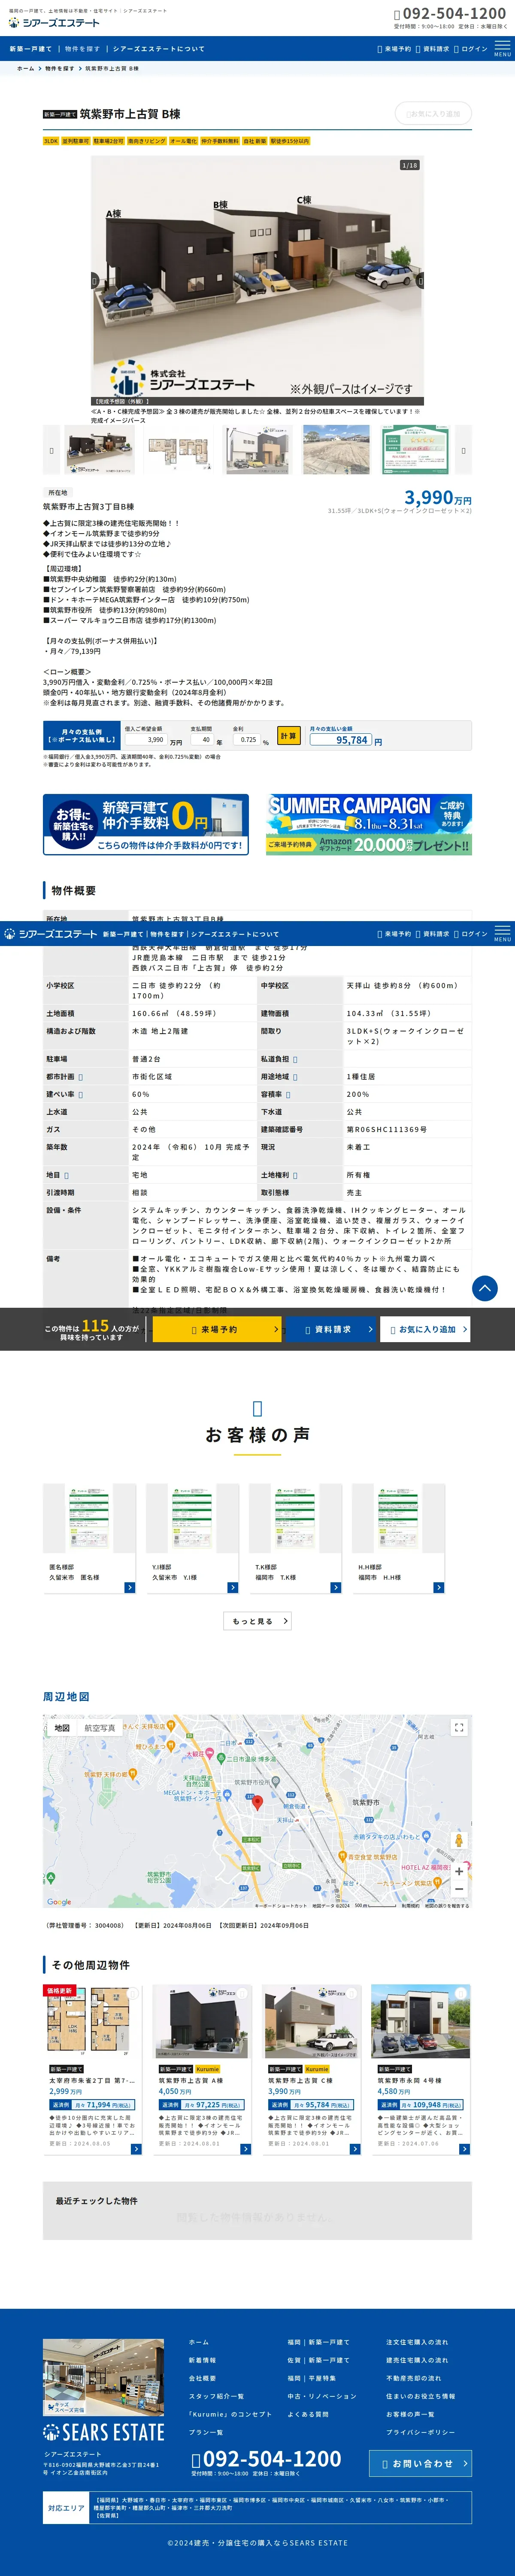Image resolution: width=515 pixels, height=2576 pixels.
Task: Click 不動産売却の流れ in the footer
Action: click(x=413, y=2378)
